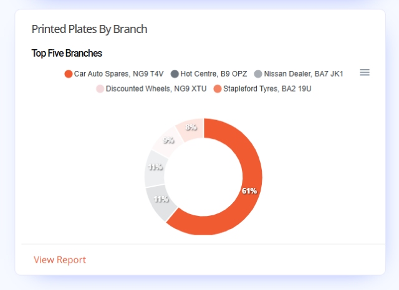Click the Nissan Dealer legend color dot

coord(258,74)
